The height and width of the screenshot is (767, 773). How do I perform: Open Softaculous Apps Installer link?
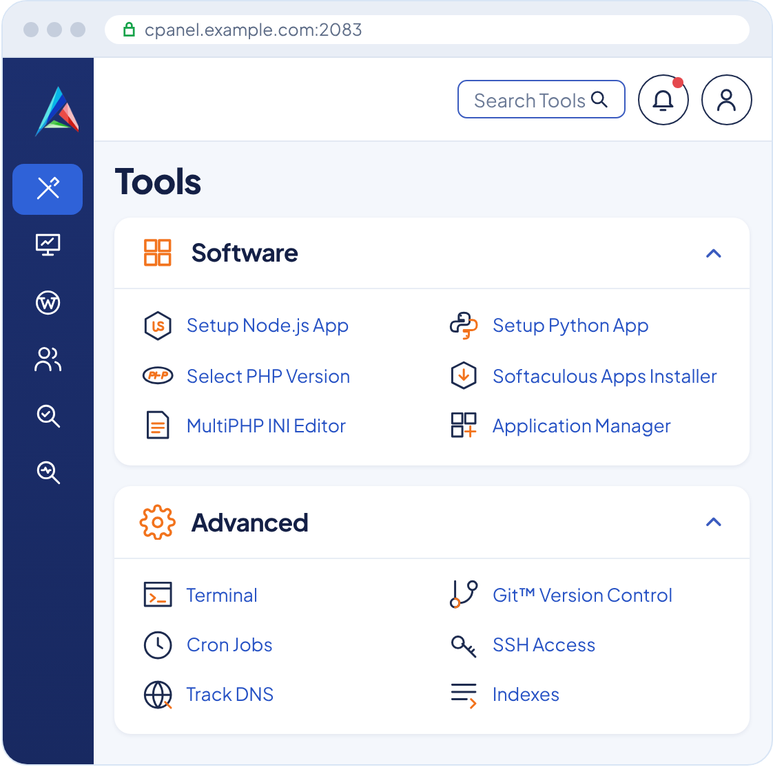(x=605, y=377)
